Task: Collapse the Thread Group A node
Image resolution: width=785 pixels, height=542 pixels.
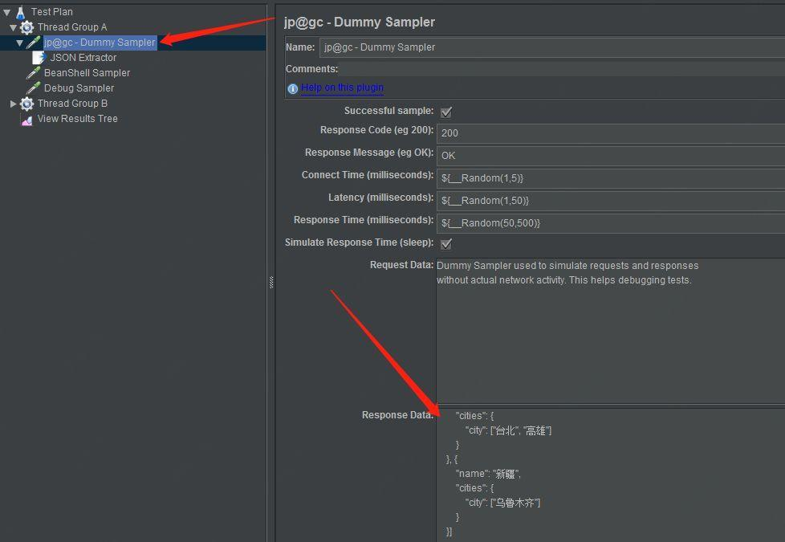Action: [x=13, y=27]
